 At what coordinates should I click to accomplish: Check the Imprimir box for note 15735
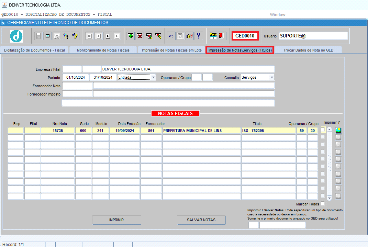tap(323, 130)
